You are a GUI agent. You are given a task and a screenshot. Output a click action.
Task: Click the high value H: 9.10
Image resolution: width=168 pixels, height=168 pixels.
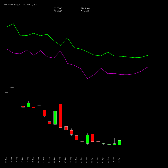[85, 9]
